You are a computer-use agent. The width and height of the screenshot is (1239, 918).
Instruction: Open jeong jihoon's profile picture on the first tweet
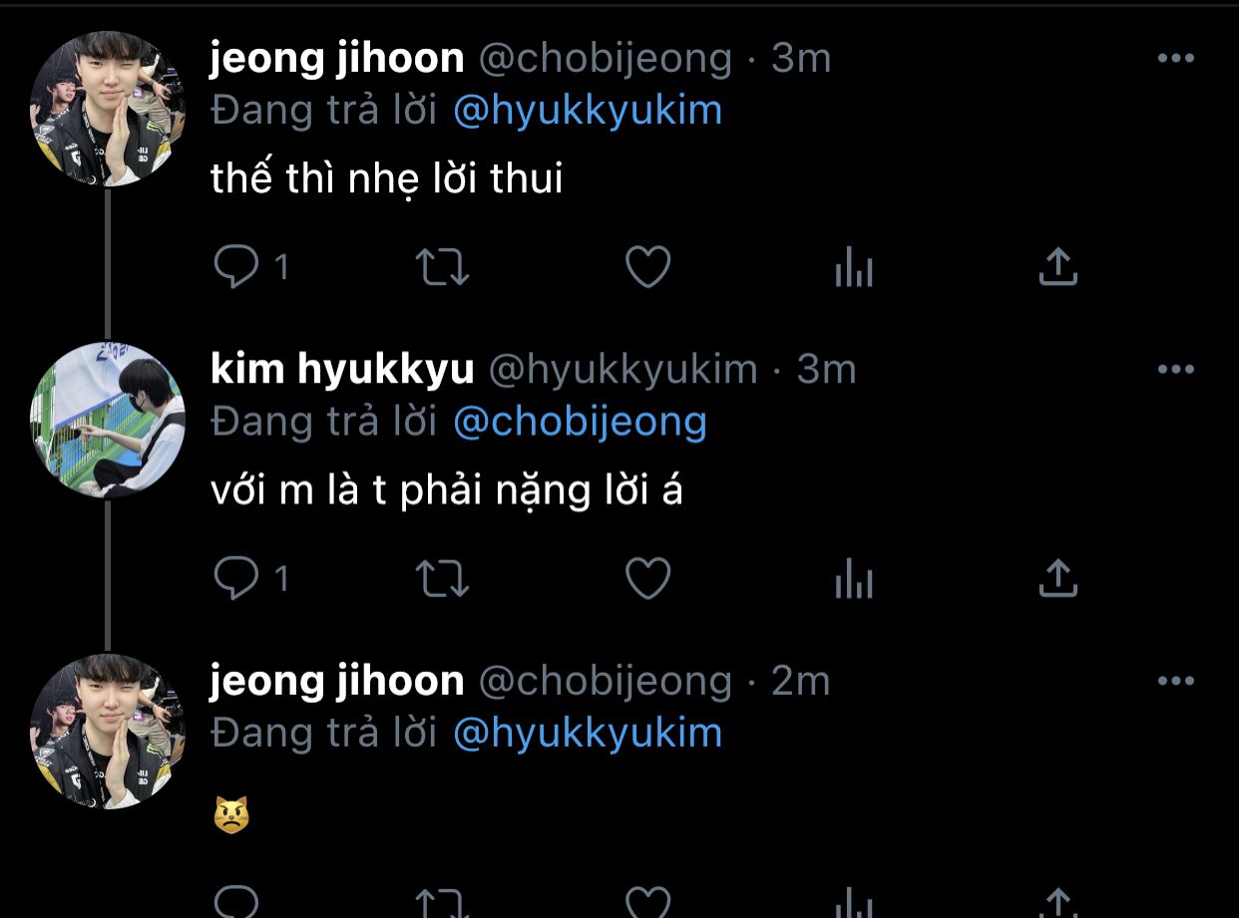tap(108, 109)
